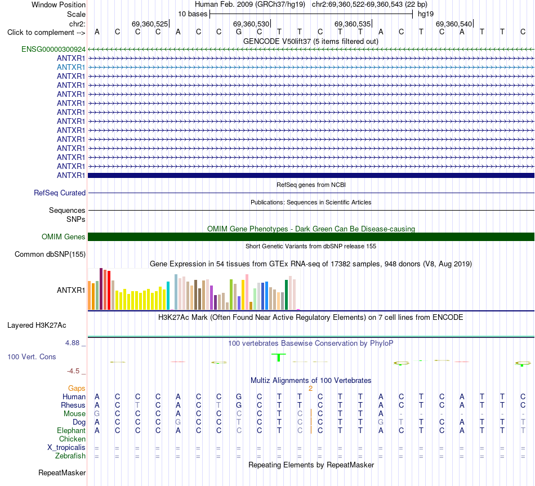Open the RefSeq Curated track label
The height and width of the screenshot is (486, 535).
tap(59, 193)
